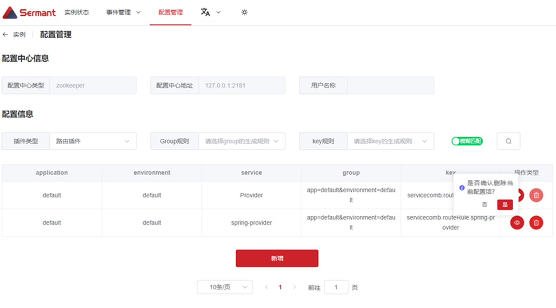
Task: Click the Sermant logo
Action: [29, 12]
